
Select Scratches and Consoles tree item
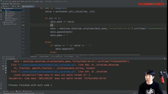(x=11, y=24)
